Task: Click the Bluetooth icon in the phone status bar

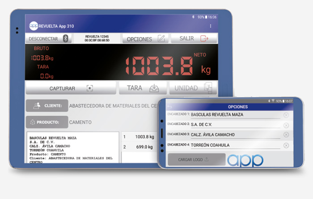Action: pos(269,101)
